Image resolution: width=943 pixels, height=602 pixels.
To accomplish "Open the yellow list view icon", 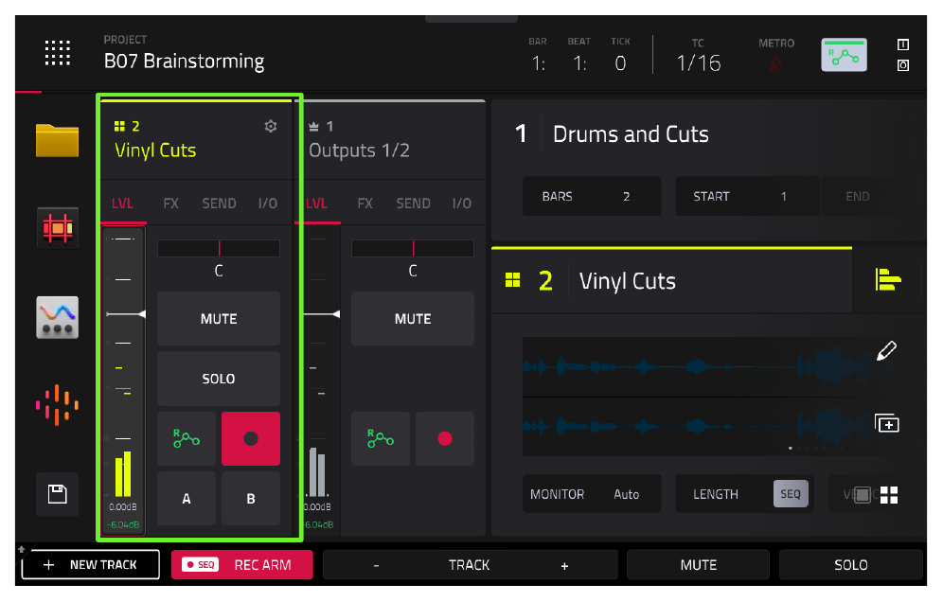I will (888, 279).
